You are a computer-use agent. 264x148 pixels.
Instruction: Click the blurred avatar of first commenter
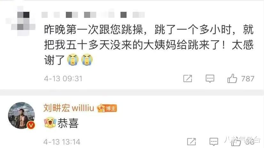20,21
